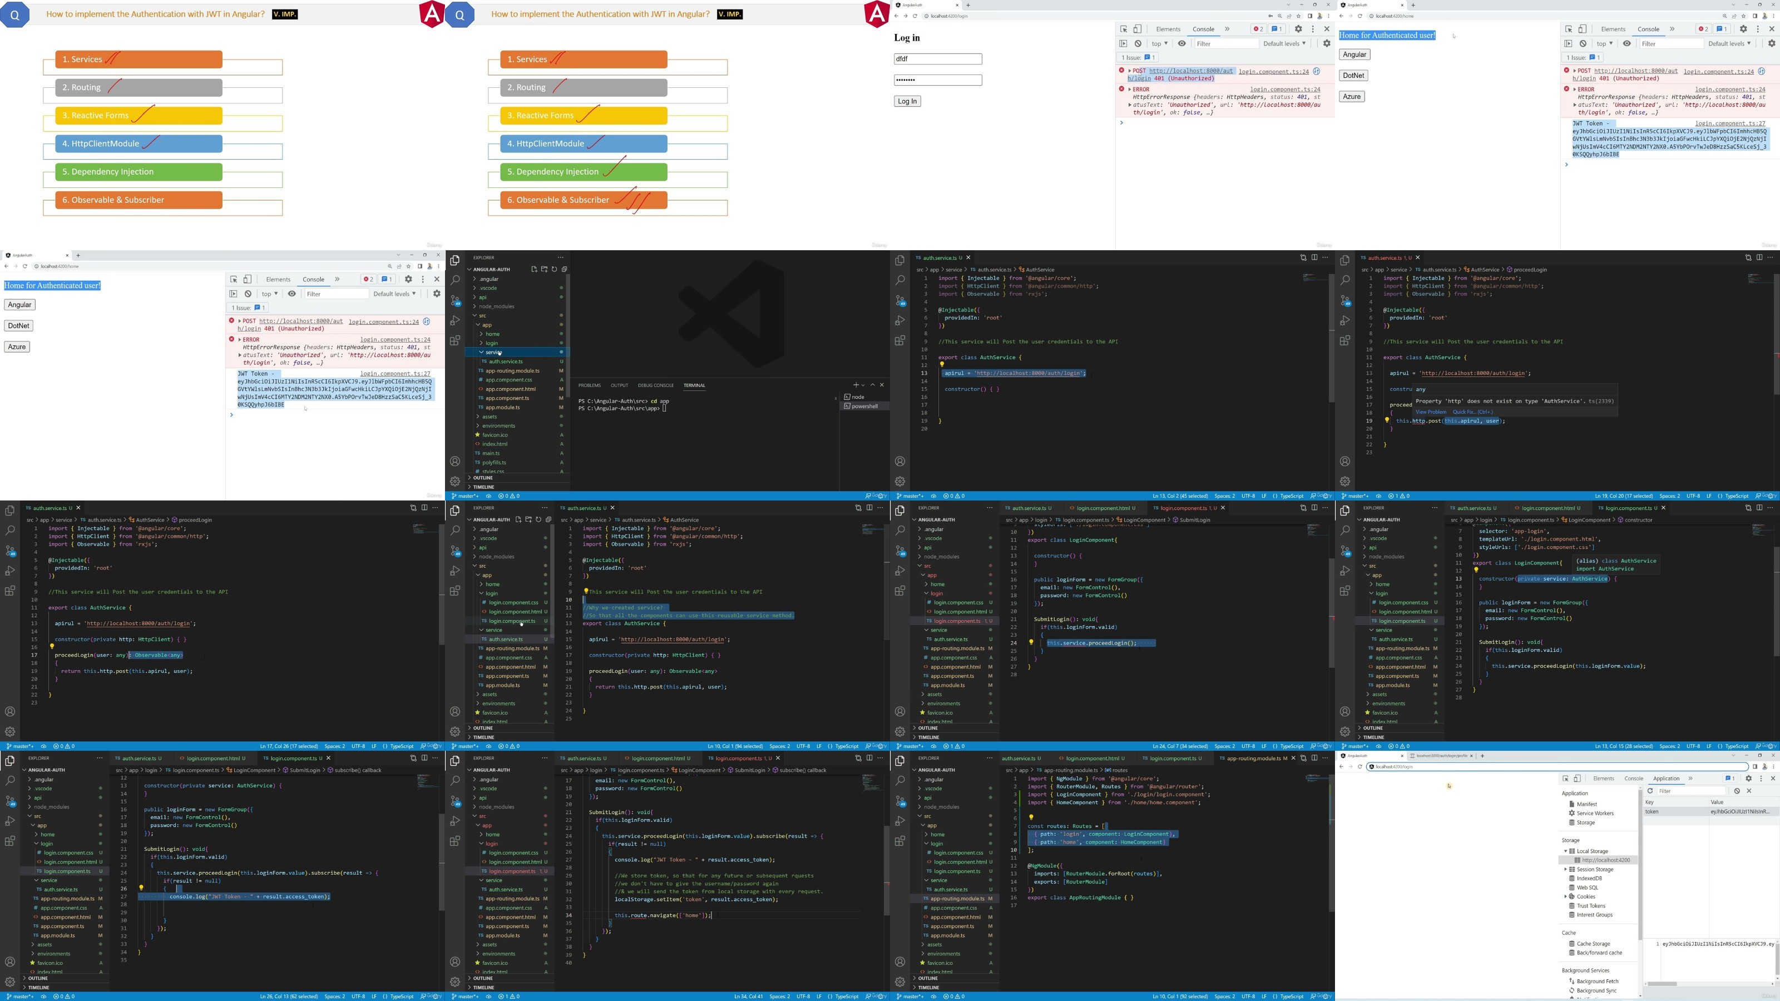Toggle live expression eye beside Log in form

point(1181,43)
